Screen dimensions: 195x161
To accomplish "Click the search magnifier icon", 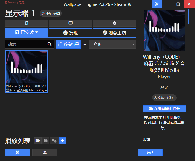I will point(49,44).
